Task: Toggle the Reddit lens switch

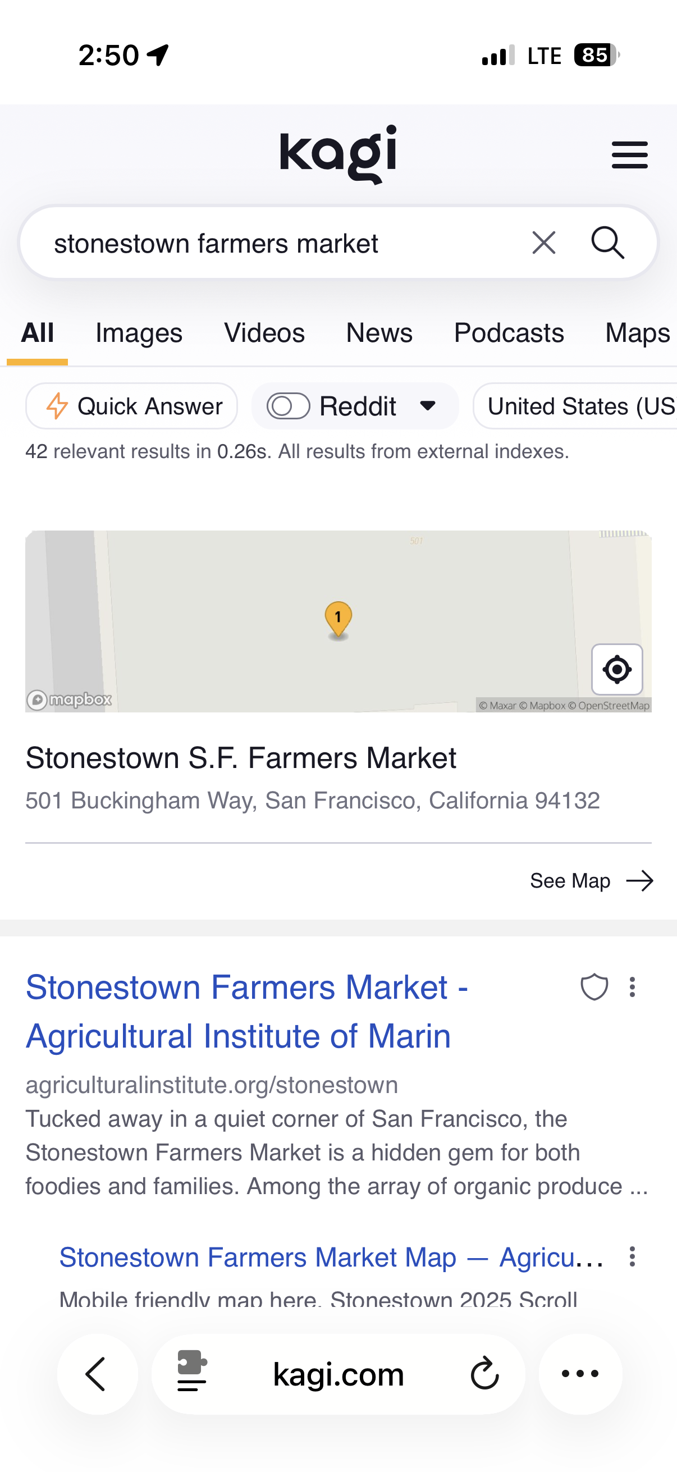Action: (288, 406)
